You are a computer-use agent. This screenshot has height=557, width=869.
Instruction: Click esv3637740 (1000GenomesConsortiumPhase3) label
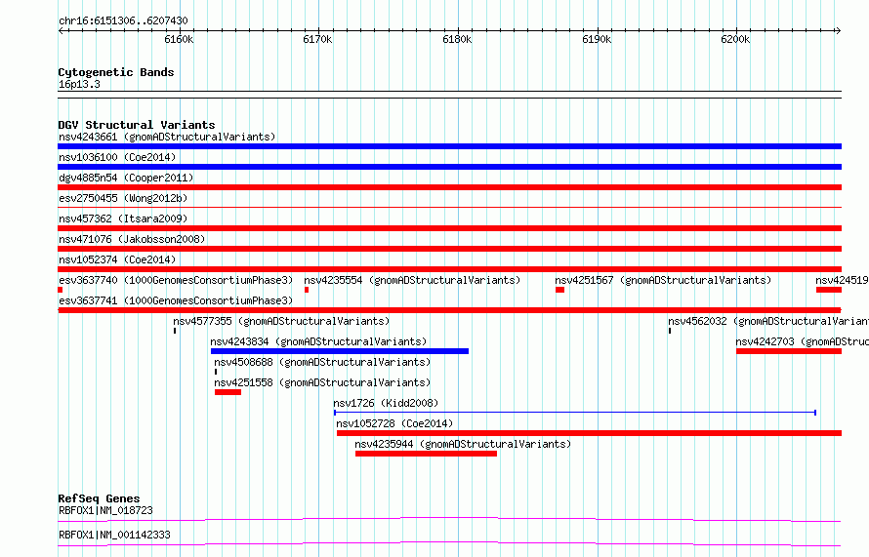pyautogui.click(x=176, y=280)
